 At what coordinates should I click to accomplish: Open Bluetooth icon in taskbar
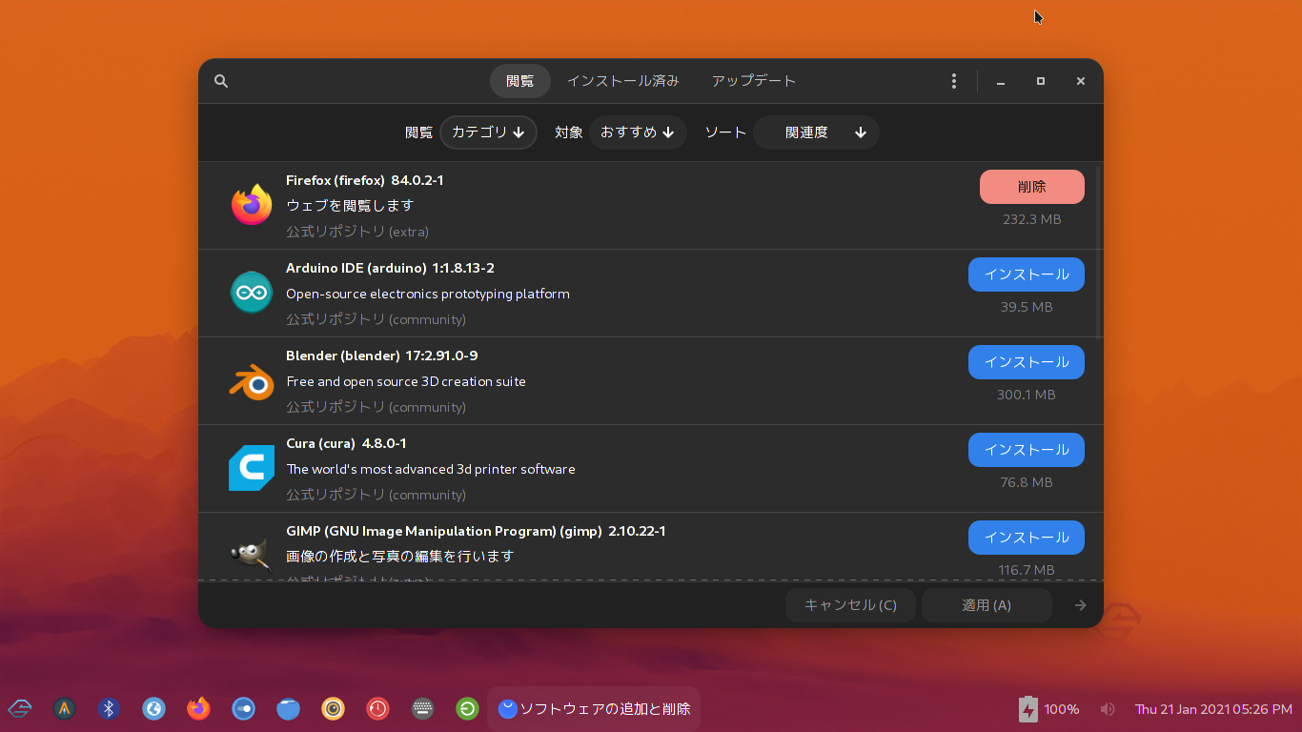[109, 708]
